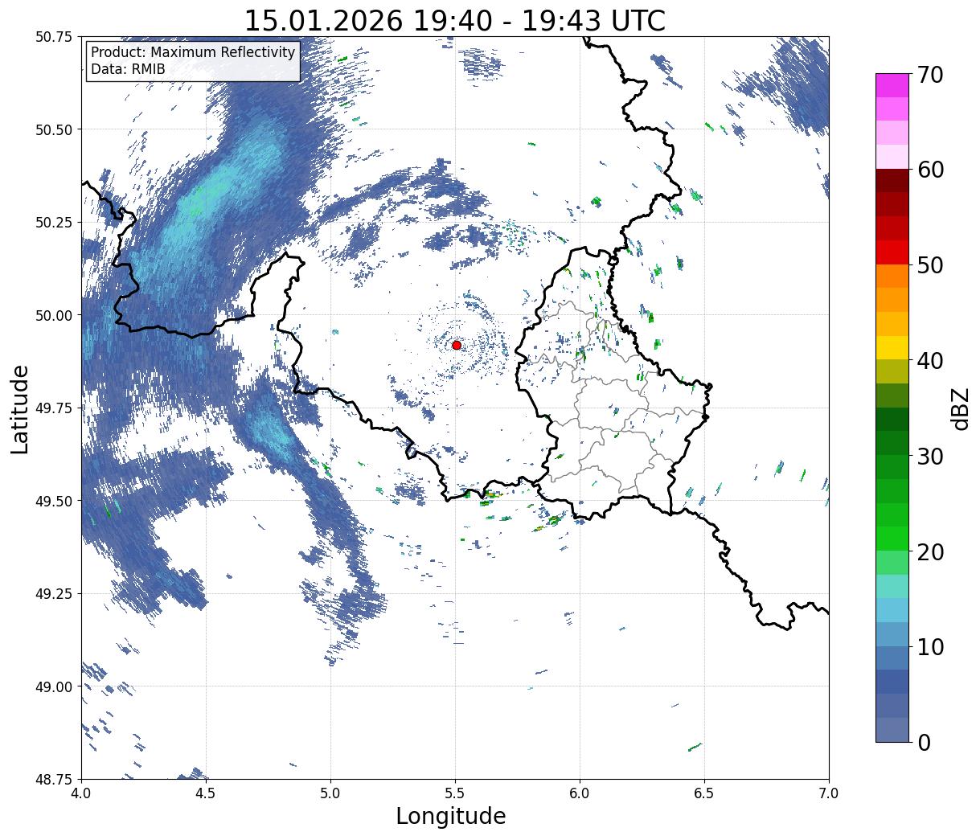Click the 'Product: Maximum Reflectivity' legend line

[x=193, y=52]
